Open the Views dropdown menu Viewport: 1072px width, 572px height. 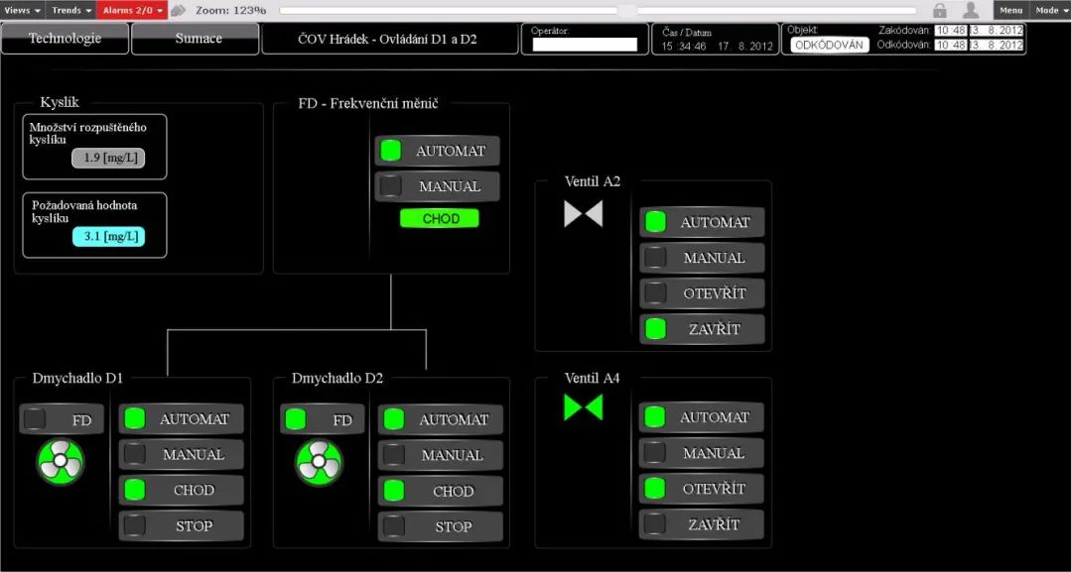click(x=22, y=10)
